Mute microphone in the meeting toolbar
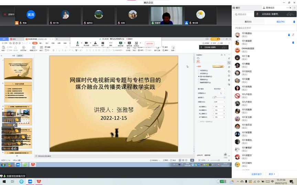The image size is (297, 185). point(77,43)
